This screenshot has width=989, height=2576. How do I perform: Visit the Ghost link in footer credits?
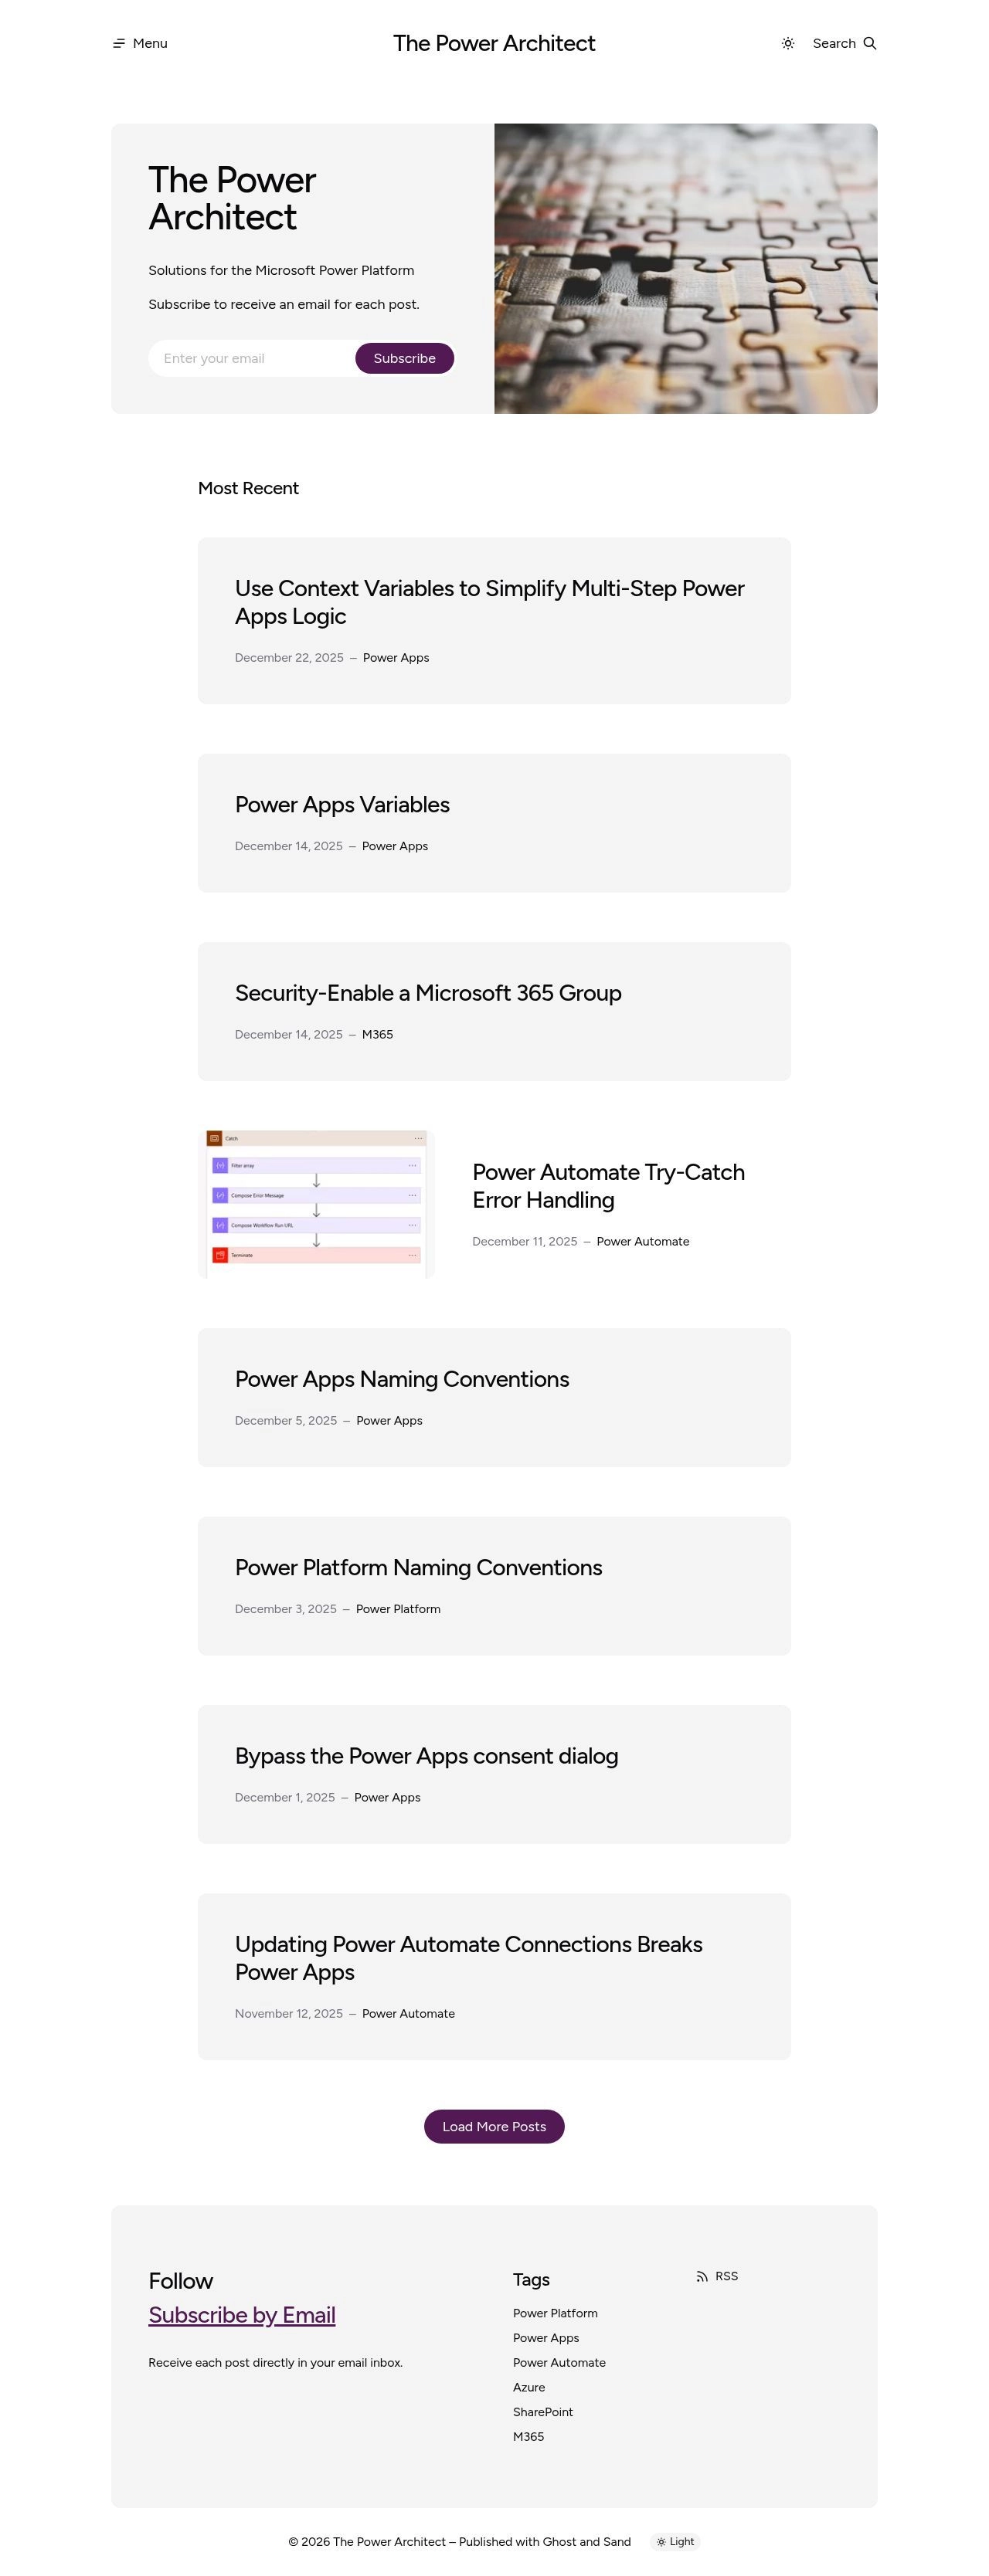pos(559,2541)
